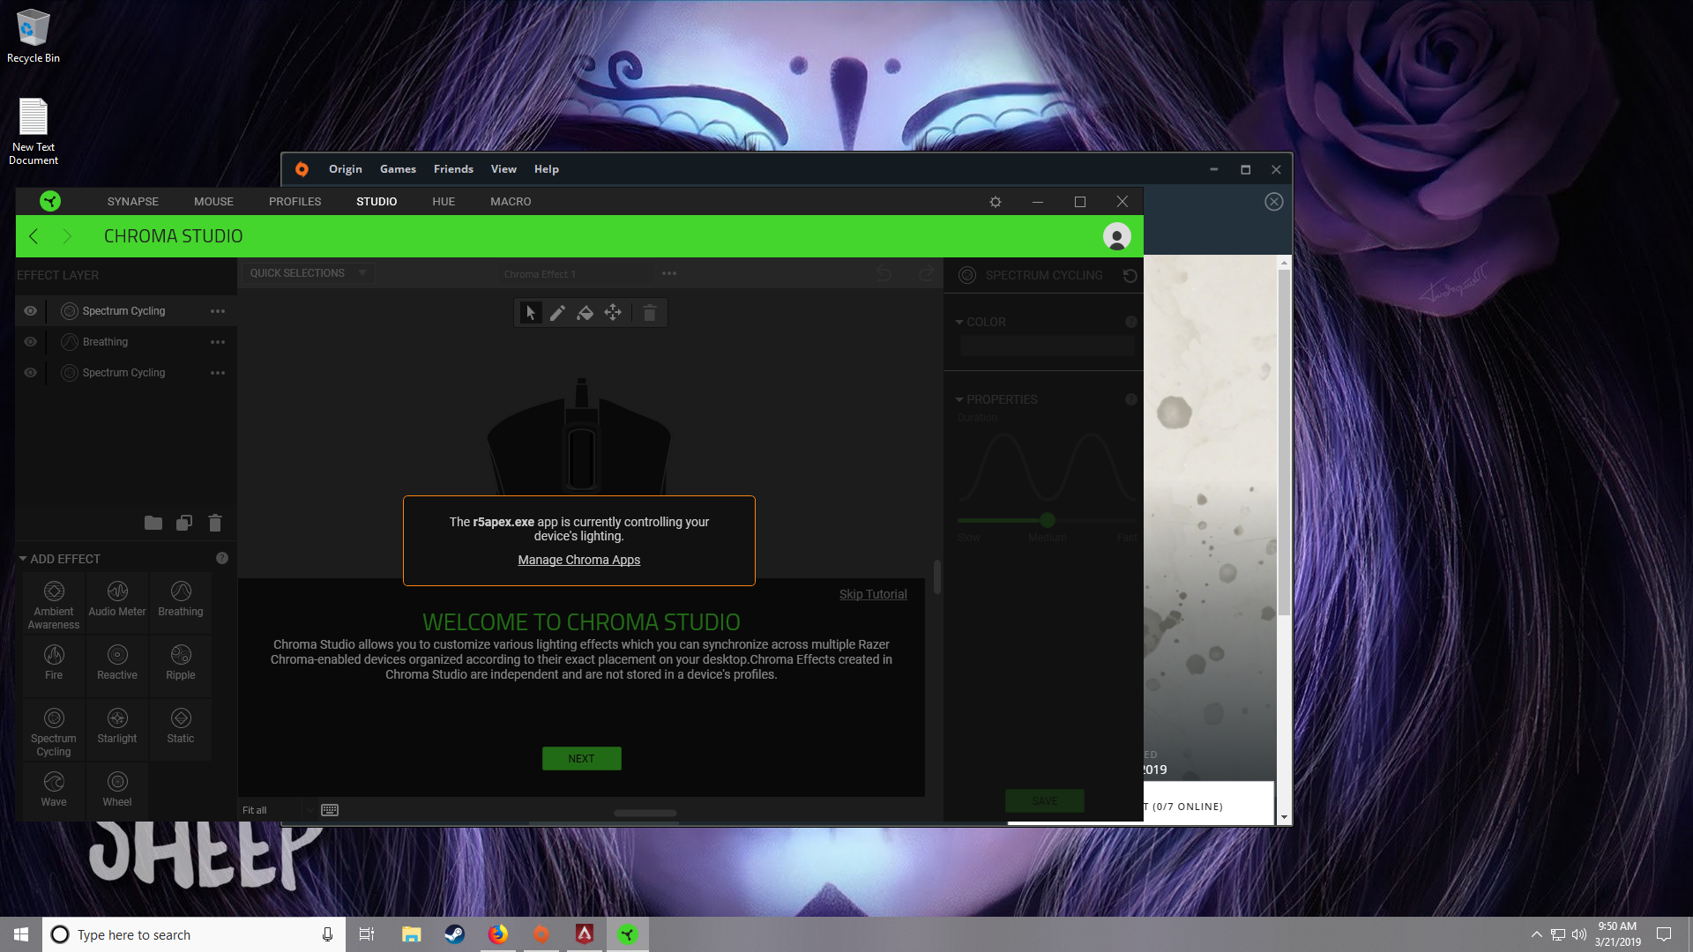This screenshot has height=952, width=1693.
Task: Click taskbar search box
Action: 194,934
